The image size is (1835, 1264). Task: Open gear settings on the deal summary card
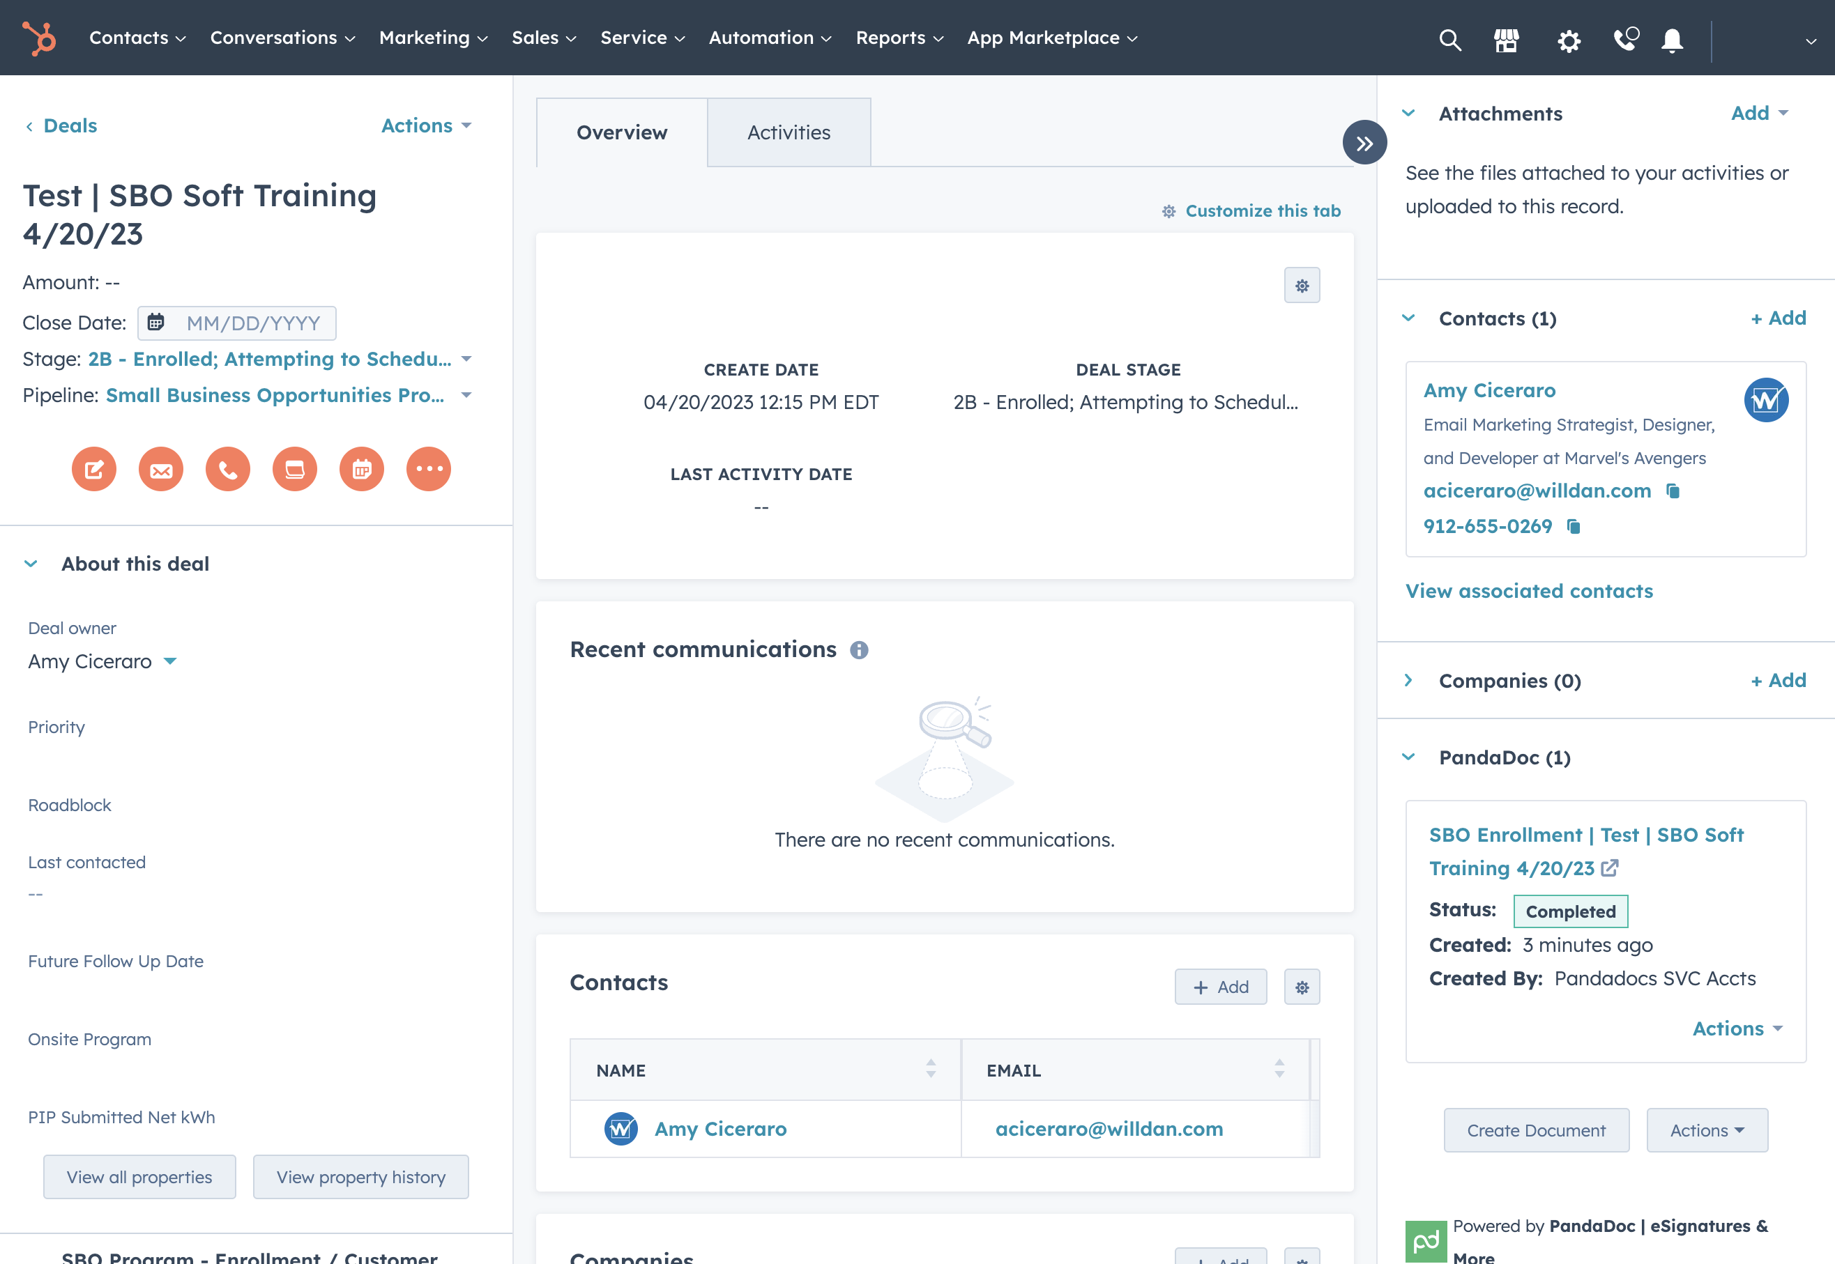tap(1302, 286)
